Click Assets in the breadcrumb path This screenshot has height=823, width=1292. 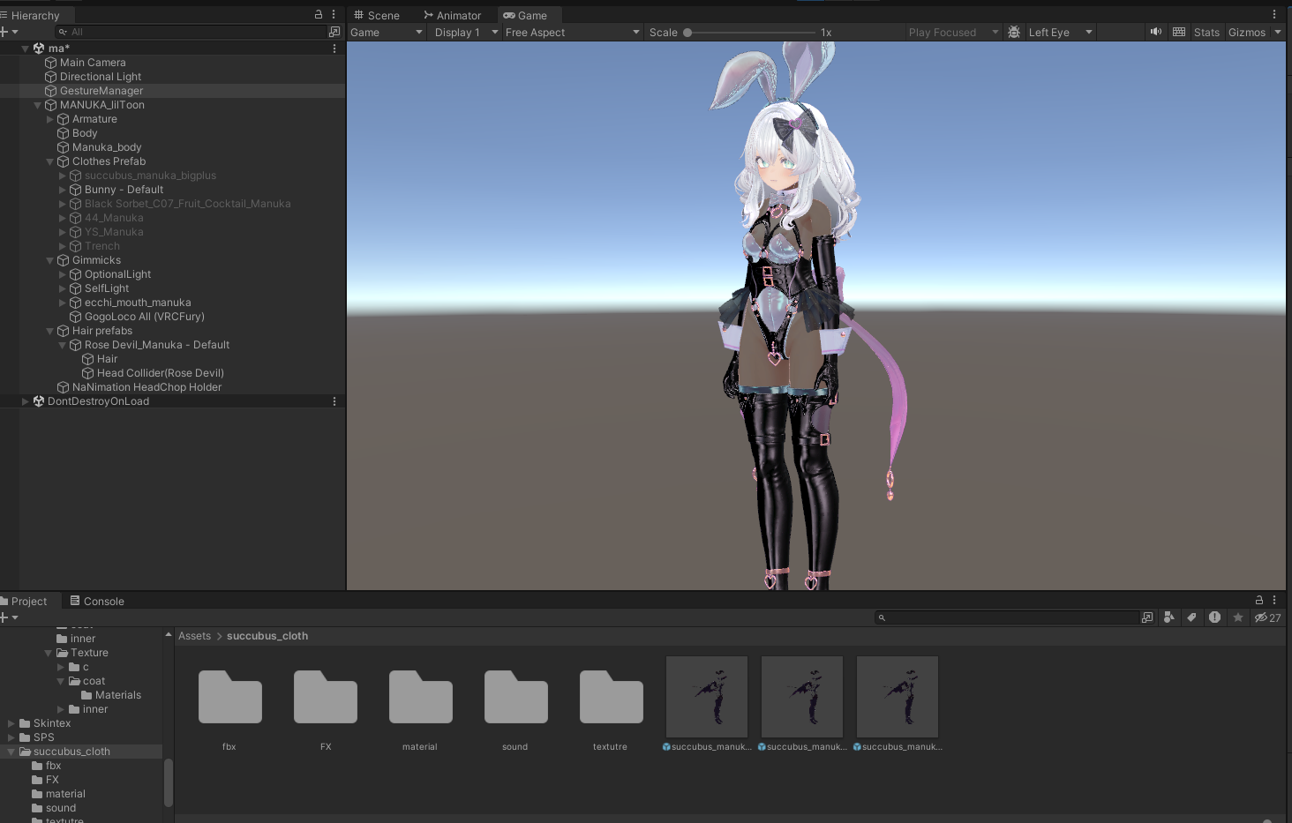(x=194, y=636)
